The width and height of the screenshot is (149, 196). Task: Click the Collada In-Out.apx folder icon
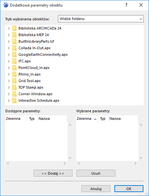(x=14, y=48)
